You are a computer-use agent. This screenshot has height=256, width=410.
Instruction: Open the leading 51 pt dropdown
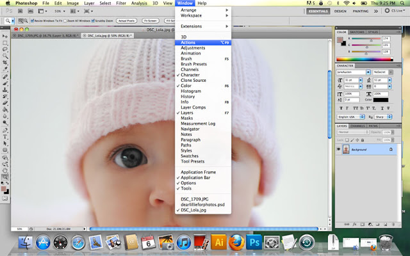pos(389,80)
